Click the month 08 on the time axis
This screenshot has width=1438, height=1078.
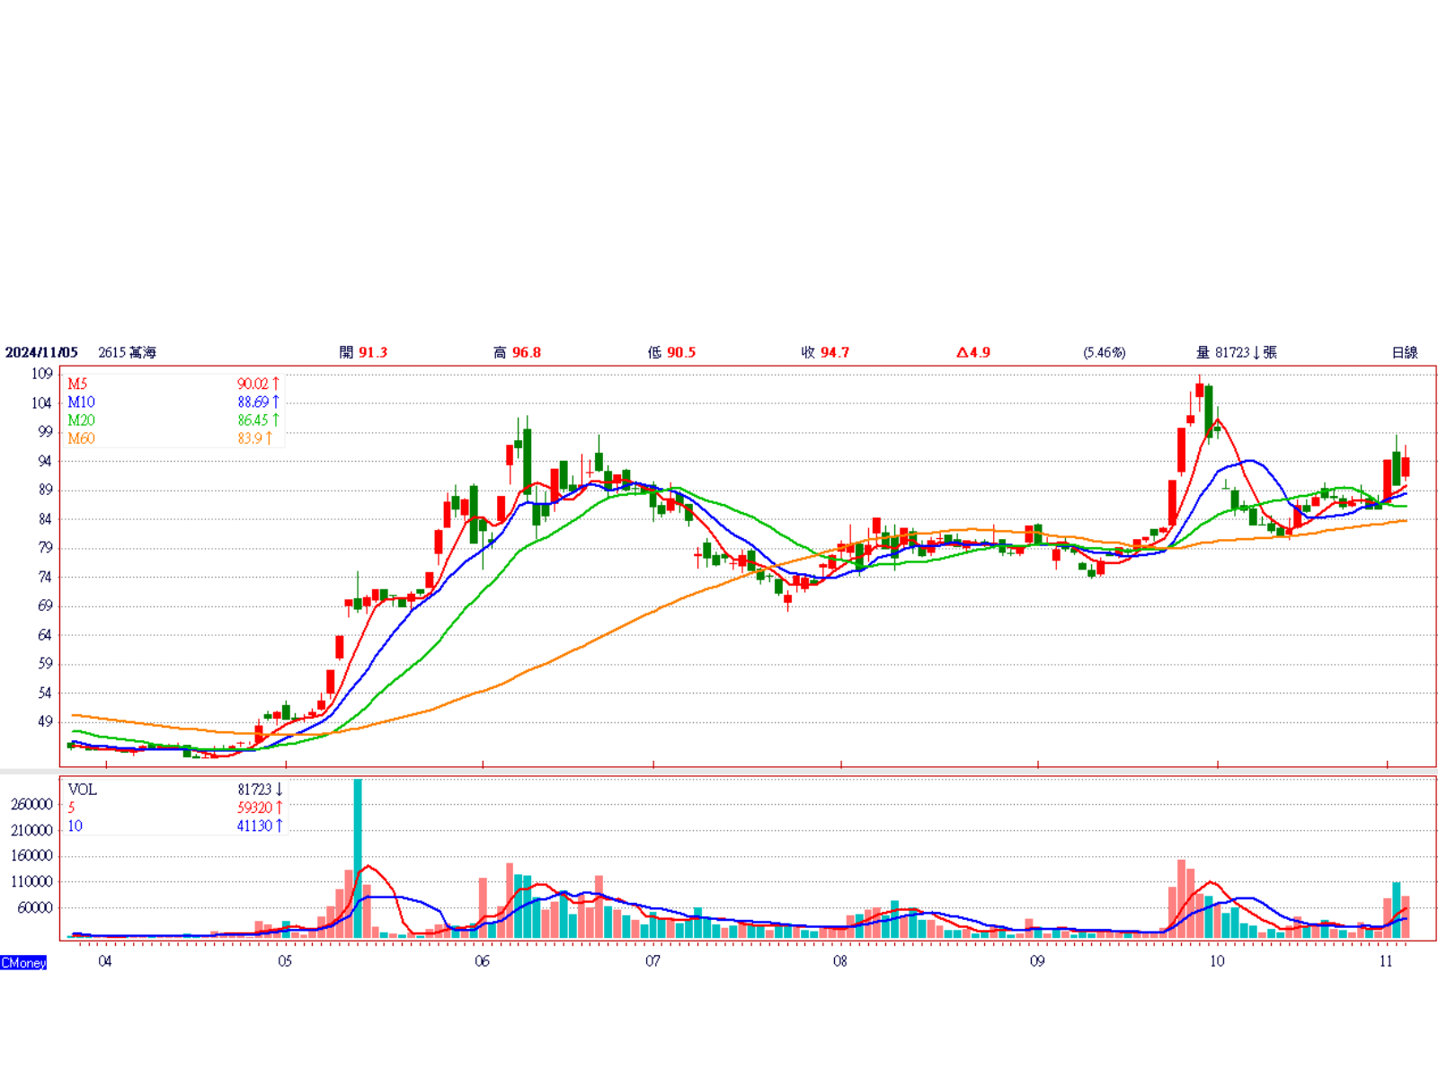point(839,961)
